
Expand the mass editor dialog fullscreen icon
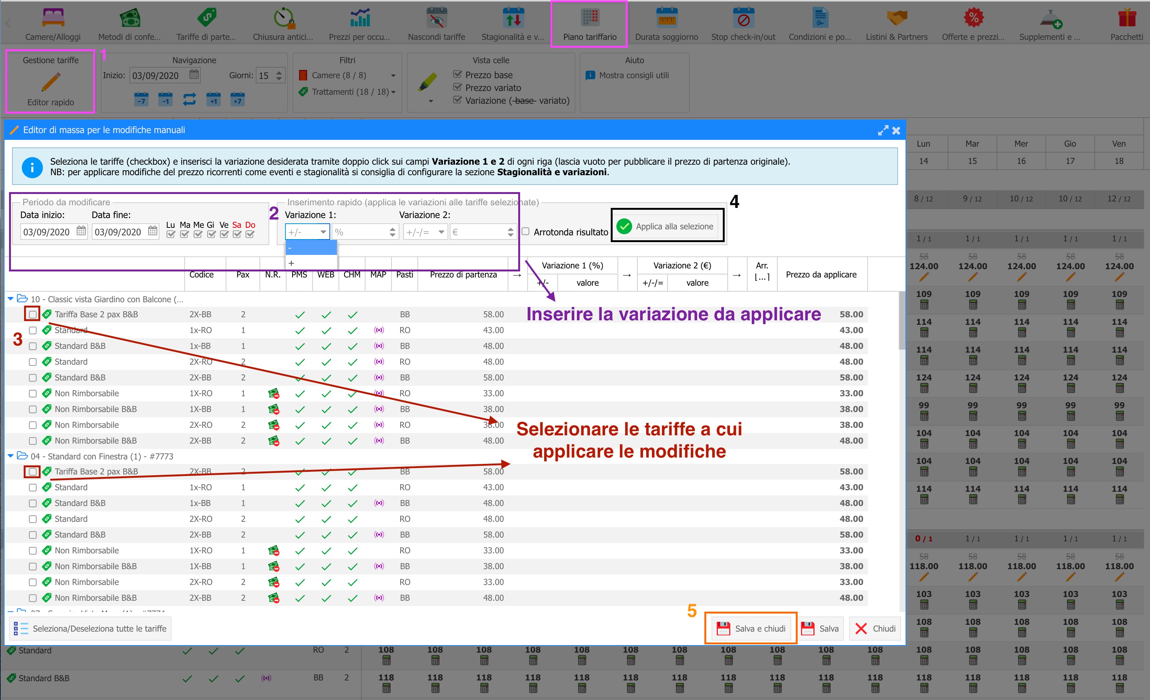[883, 130]
